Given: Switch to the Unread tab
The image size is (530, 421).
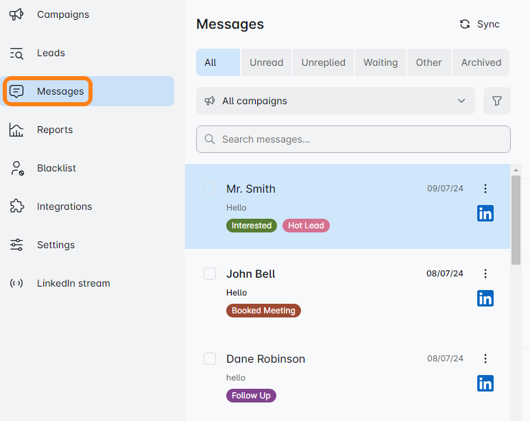Looking at the screenshot, I should (266, 62).
